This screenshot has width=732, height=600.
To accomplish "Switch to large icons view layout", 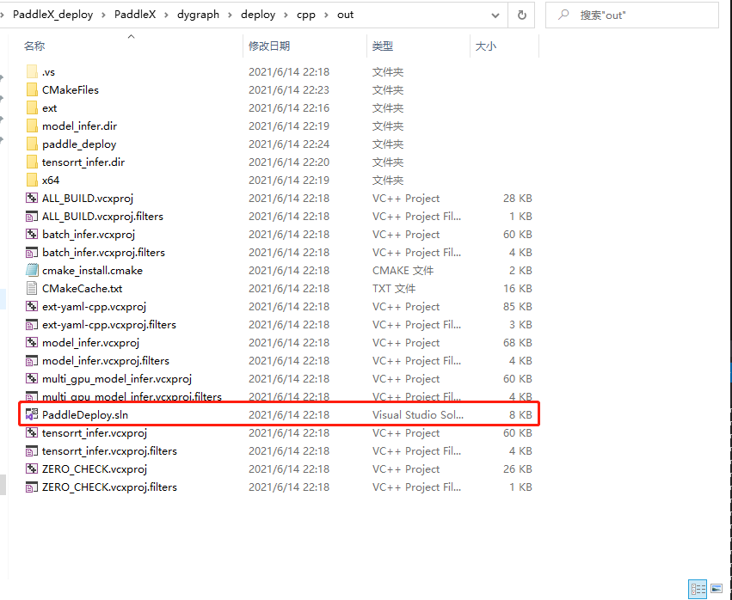I will tap(717, 589).
